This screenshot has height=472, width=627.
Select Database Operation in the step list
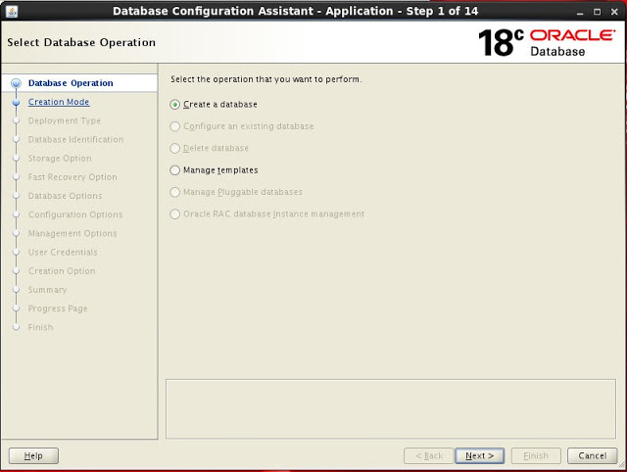(71, 83)
